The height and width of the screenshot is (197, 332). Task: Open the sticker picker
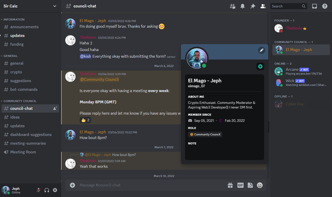pyautogui.click(x=250, y=185)
